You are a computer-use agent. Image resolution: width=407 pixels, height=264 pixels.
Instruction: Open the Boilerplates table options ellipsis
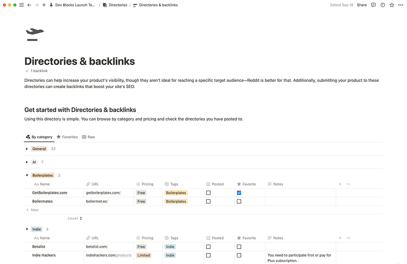[x=348, y=184]
